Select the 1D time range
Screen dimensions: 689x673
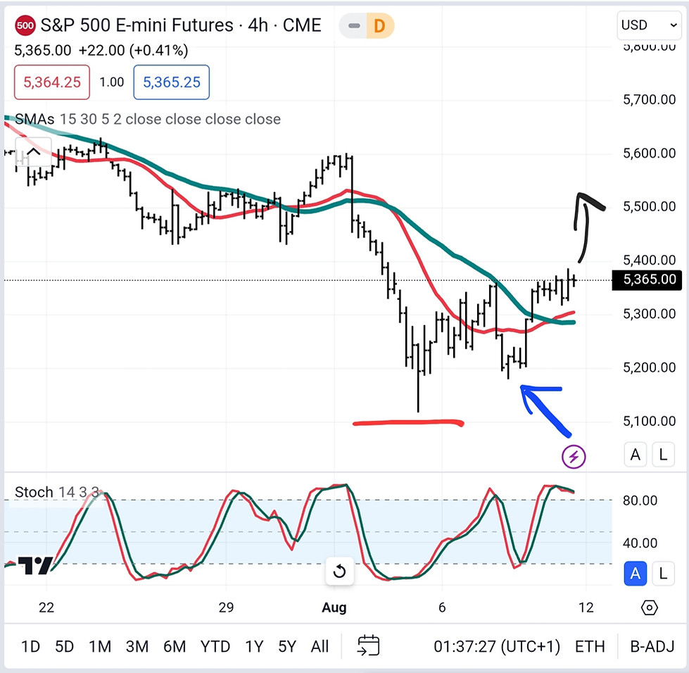[30, 647]
